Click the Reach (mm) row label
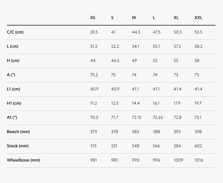223x183 pixels. [18, 132]
